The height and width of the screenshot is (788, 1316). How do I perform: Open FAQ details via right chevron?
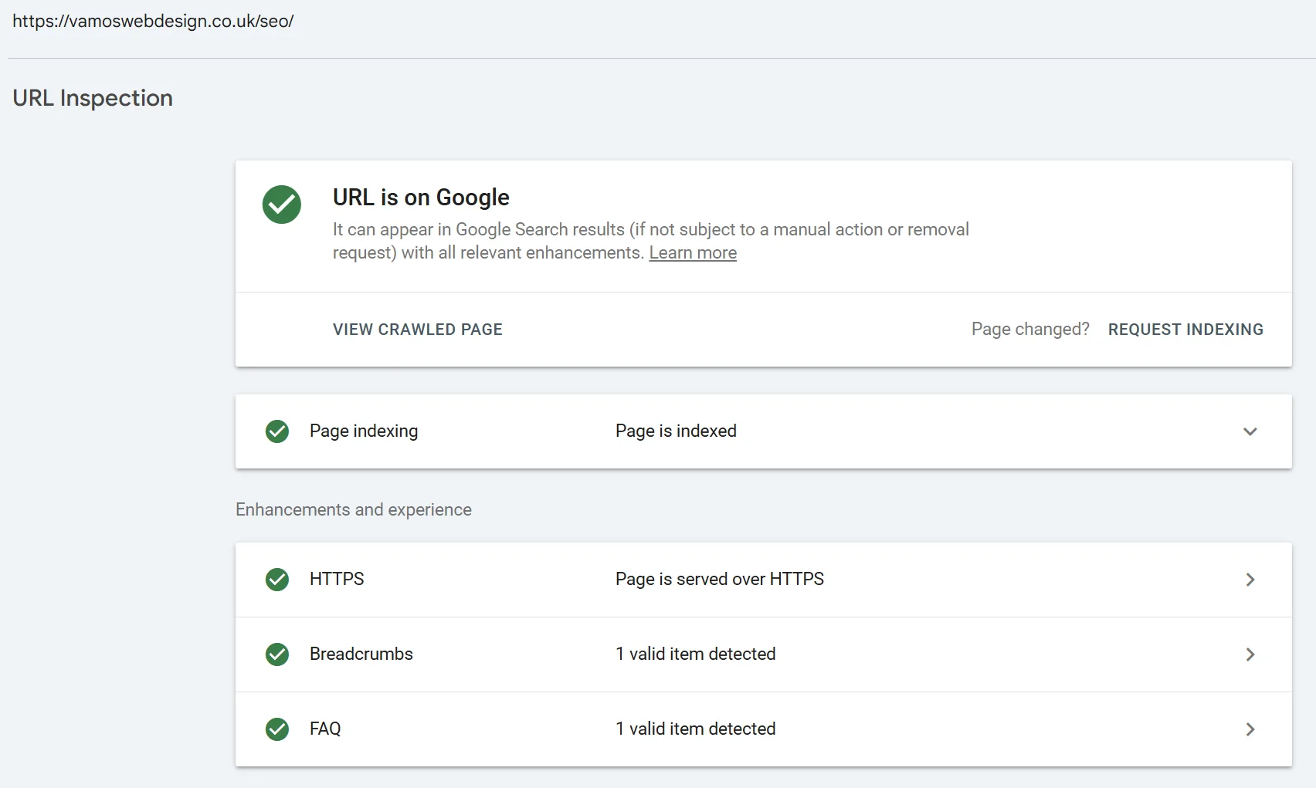(1250, 729)
